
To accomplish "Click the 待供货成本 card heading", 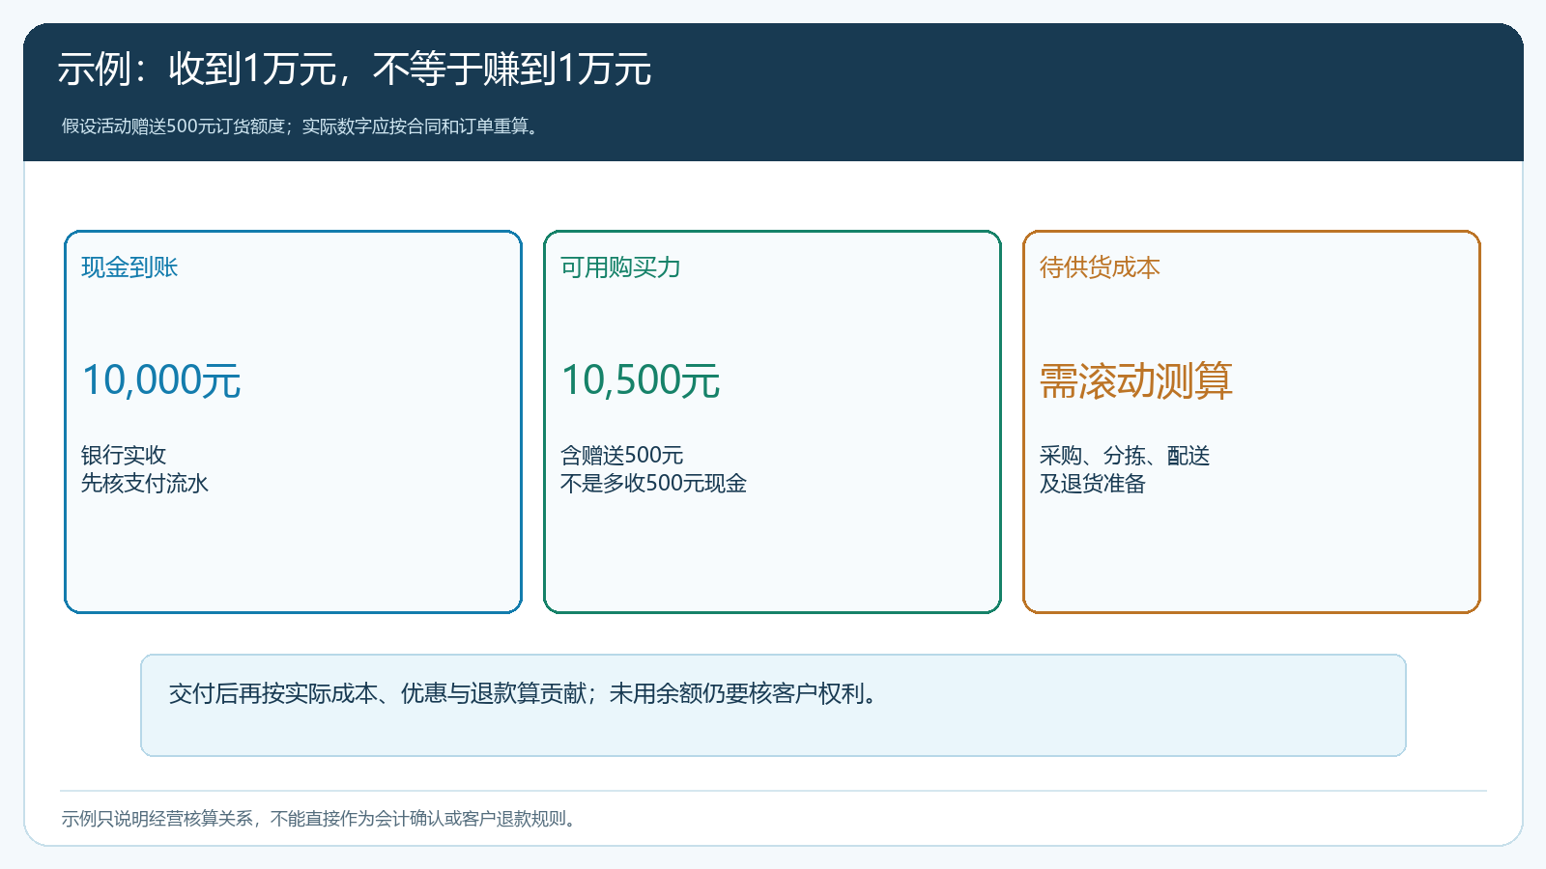I will [1100, 267].
